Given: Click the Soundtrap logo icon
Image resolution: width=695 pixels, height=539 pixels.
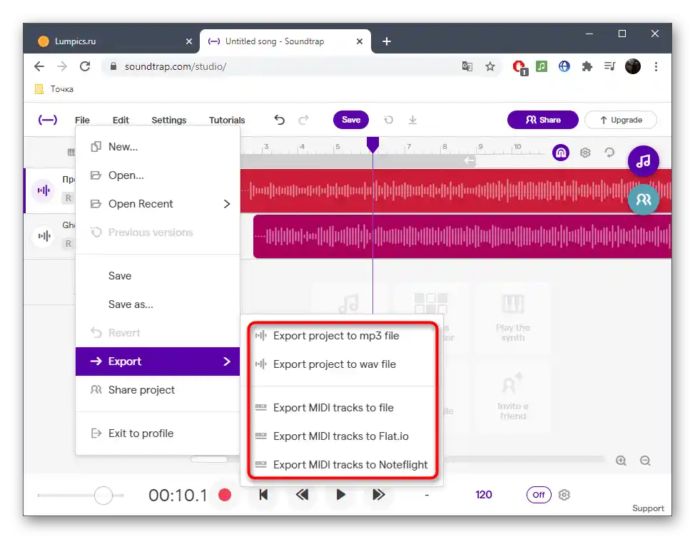Looking at the screenshot, I should click(x=47, y=120).
